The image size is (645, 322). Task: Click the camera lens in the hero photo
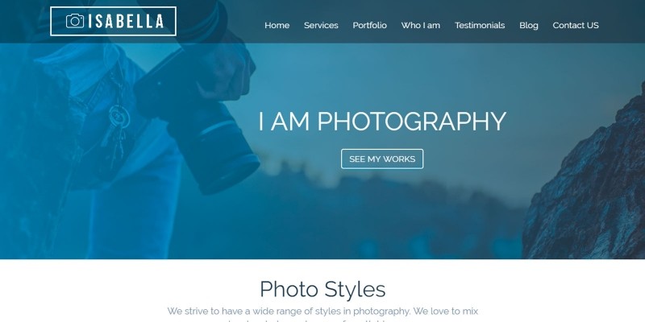(214, 150)
